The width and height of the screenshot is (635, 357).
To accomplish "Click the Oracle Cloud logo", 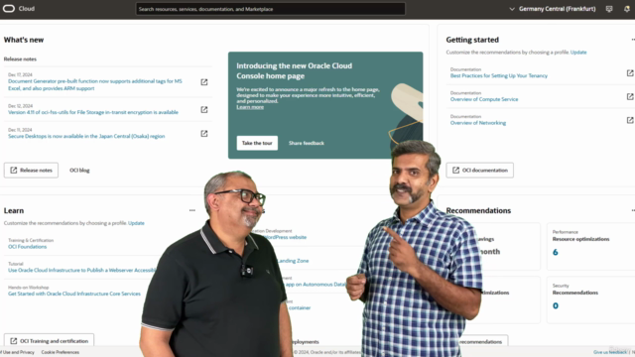I will point(19,9).
